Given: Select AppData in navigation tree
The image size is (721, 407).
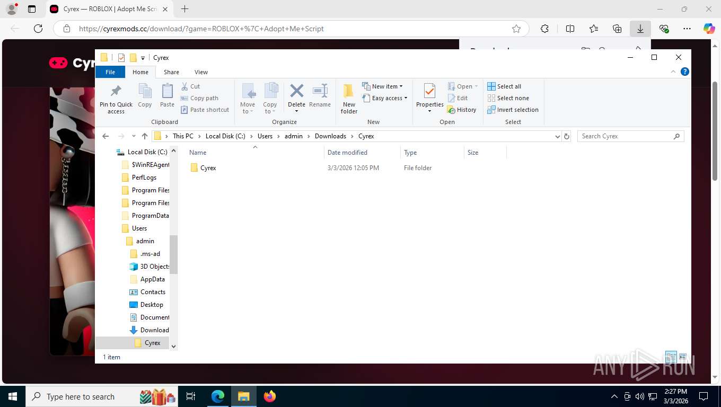Looking at the screenshot, I should click(152, 279).
